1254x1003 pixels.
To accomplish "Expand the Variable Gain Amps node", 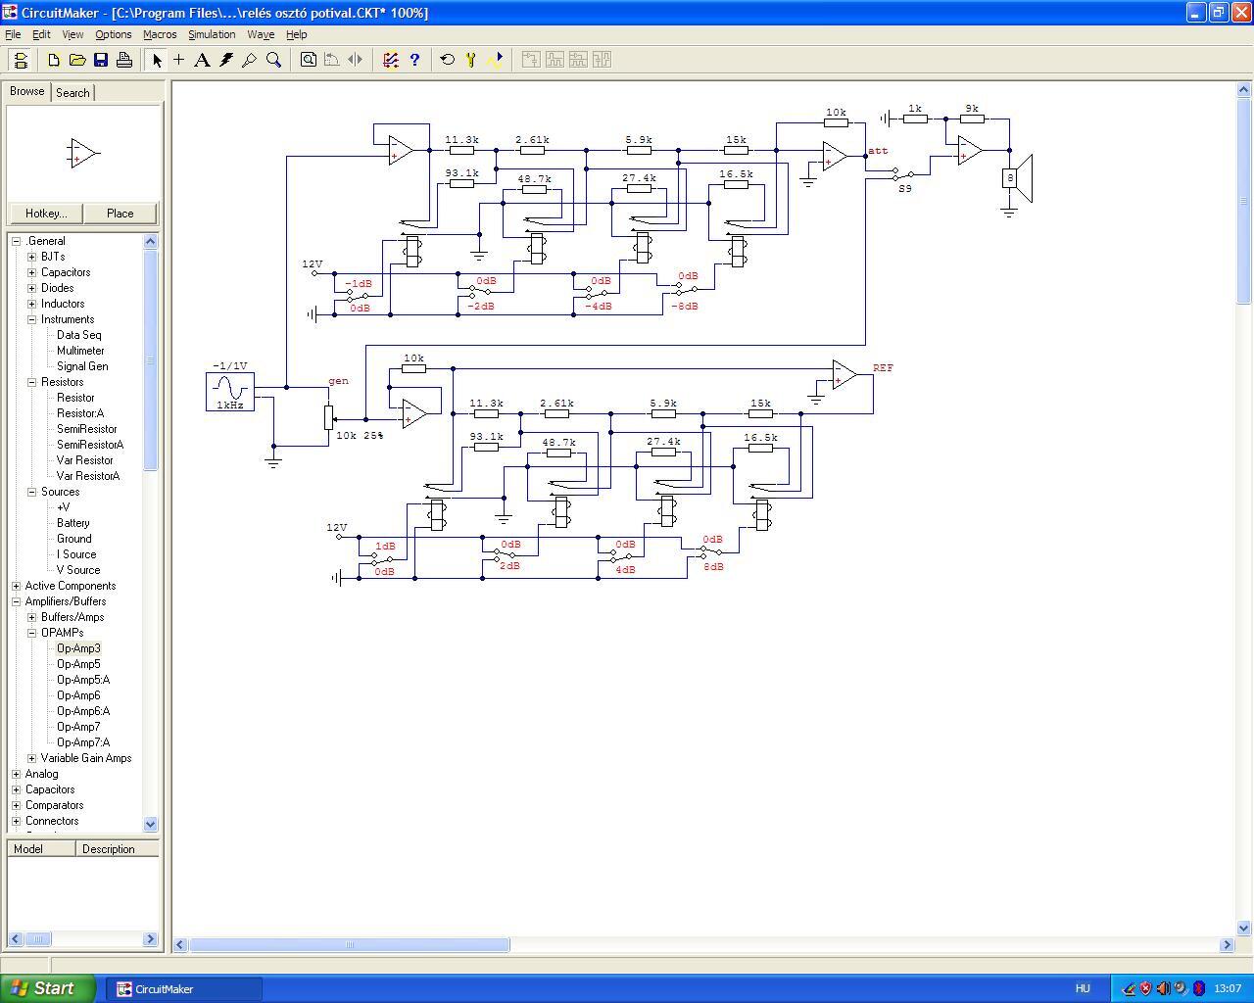I will coord(32,758).
